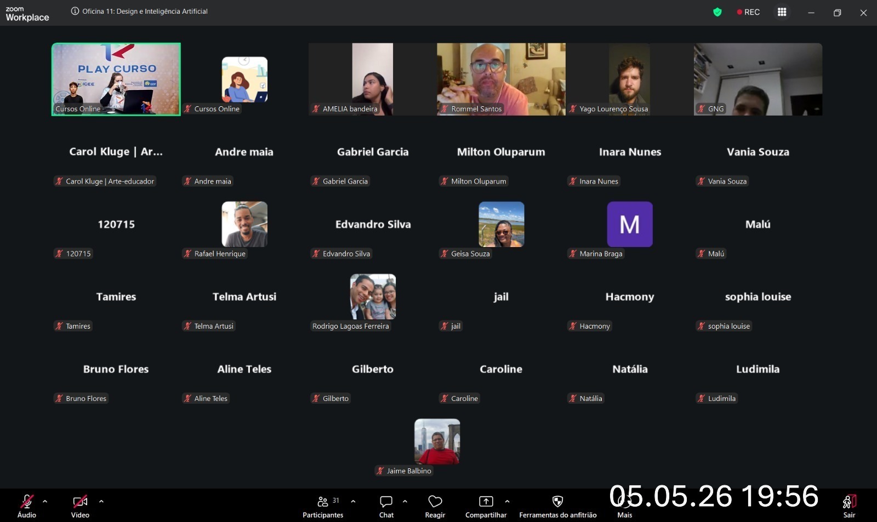Click the Reagir heart icon

tap(435, 501)
